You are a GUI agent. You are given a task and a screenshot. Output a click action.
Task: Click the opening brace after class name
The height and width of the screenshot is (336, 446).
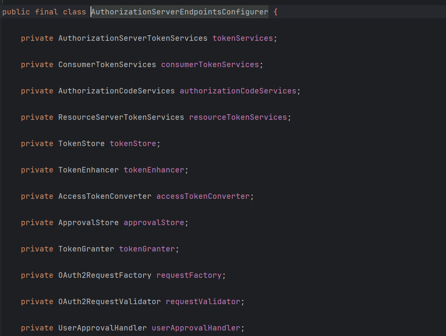pos(275,12)
